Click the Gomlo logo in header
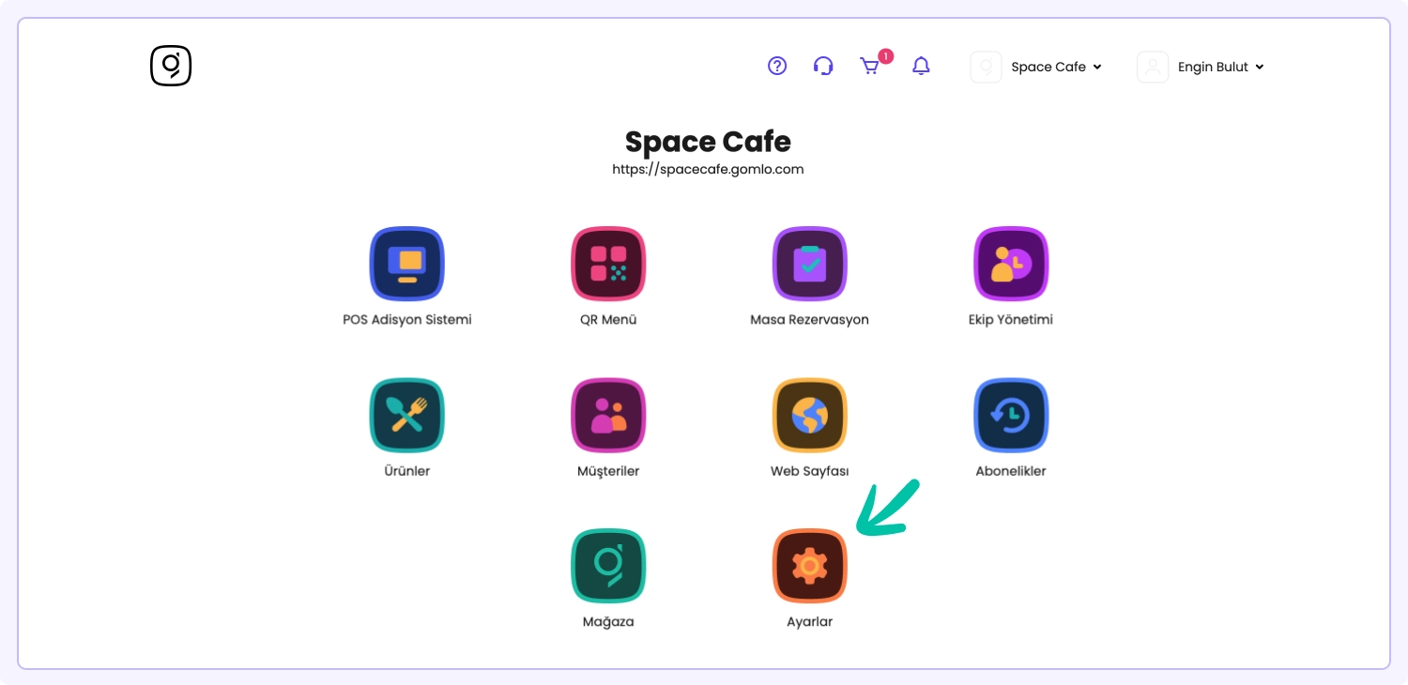 point(171,66)
